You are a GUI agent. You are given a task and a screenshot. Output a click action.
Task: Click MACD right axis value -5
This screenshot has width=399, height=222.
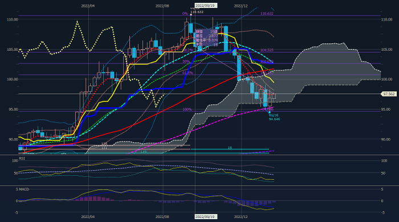pyautogui.click(x=382, y=212)
